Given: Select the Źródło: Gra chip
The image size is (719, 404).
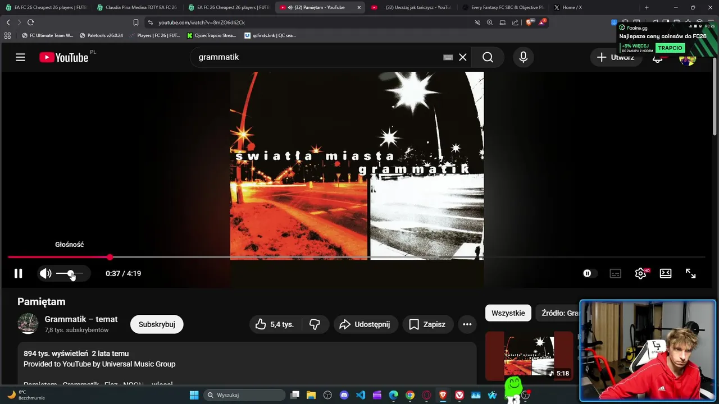Looking at the screenshot, I should [x=558, y=313].
